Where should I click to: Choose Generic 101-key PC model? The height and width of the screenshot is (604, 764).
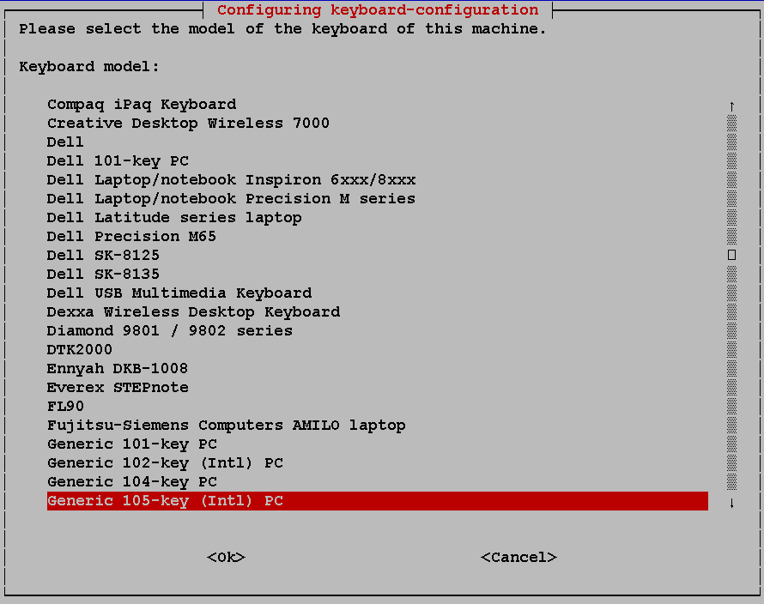(x=132, y=444)
